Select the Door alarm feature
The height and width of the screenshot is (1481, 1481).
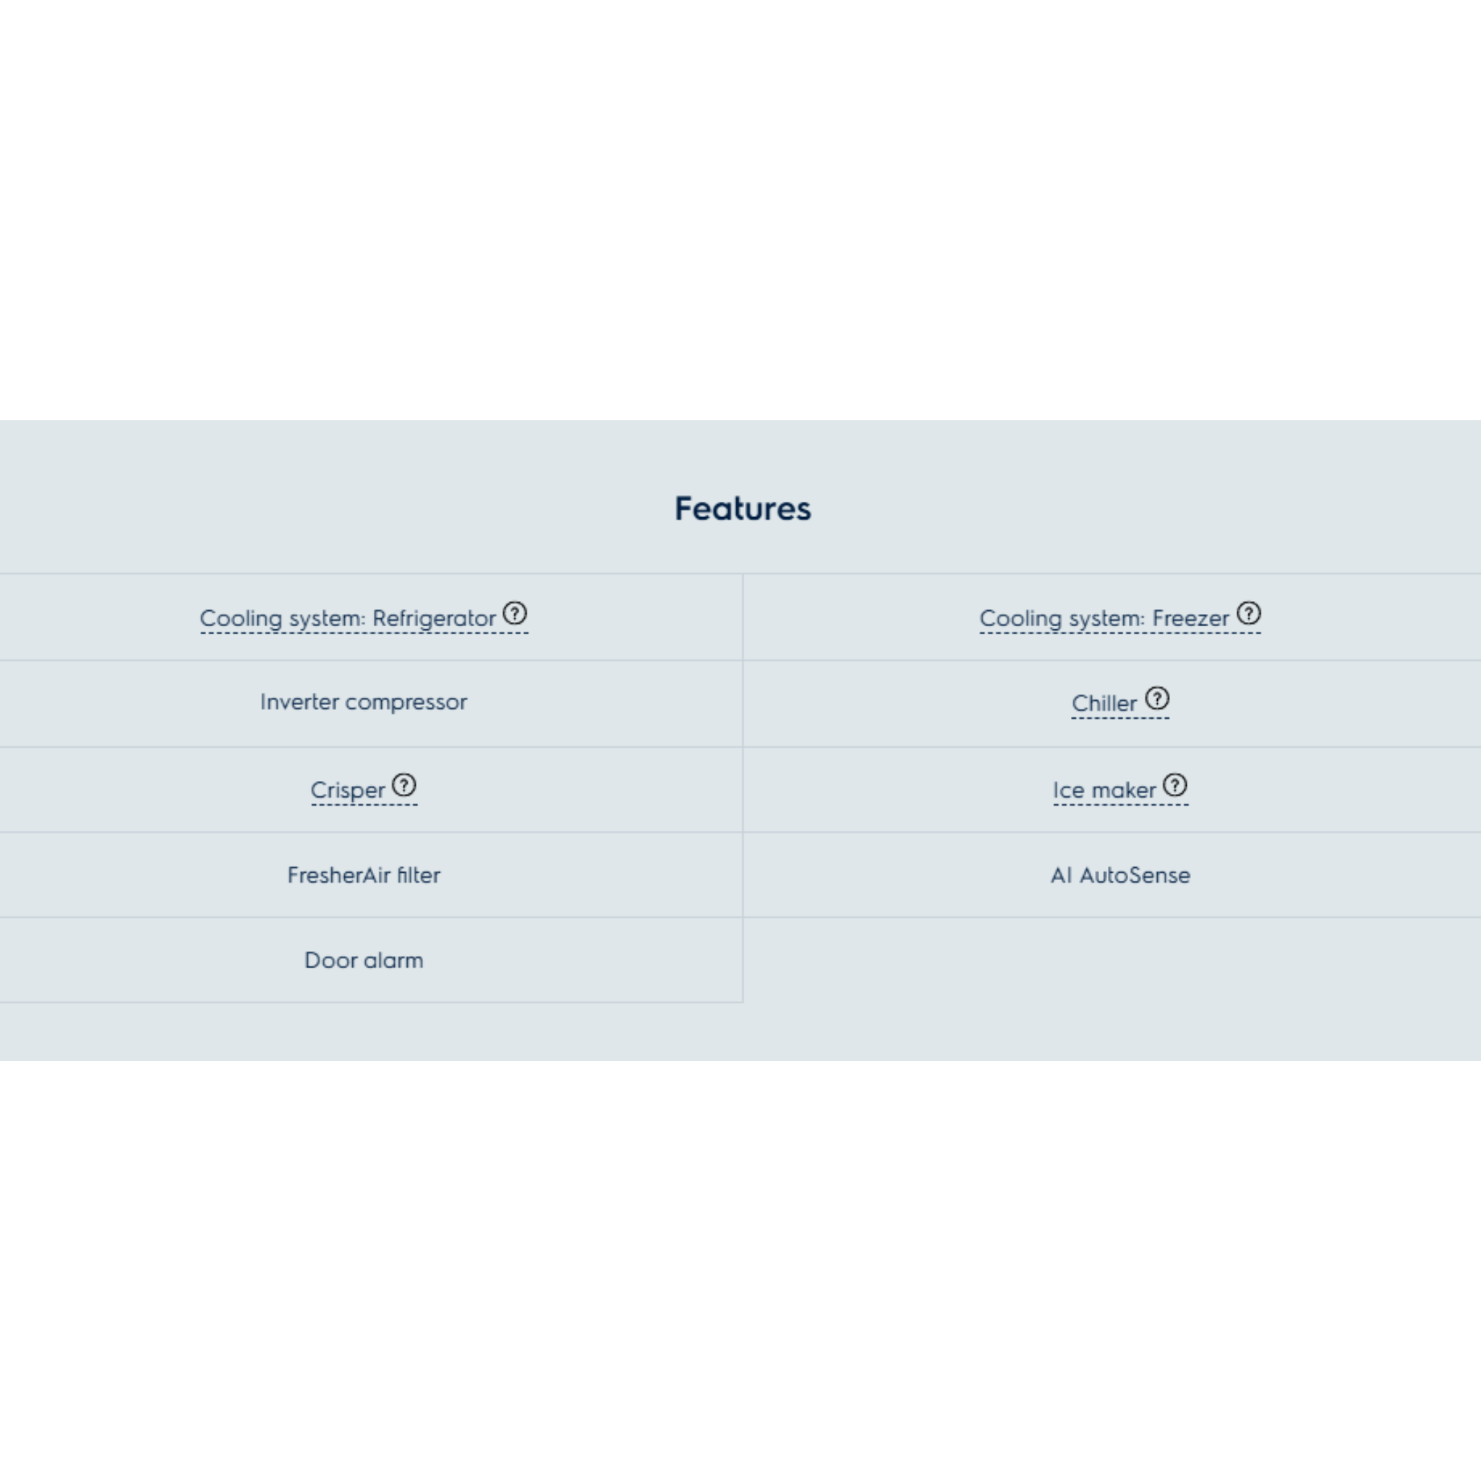363,960
